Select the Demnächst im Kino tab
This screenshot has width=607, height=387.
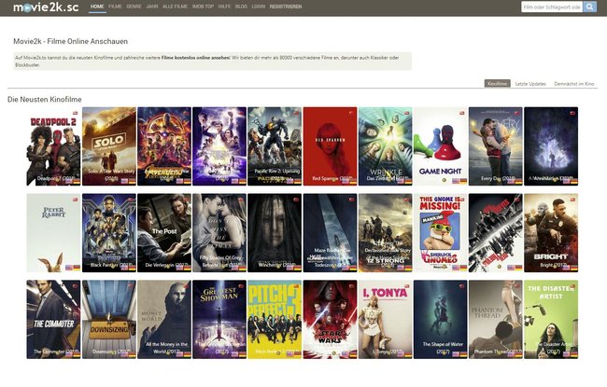click(x=574, y=84)
